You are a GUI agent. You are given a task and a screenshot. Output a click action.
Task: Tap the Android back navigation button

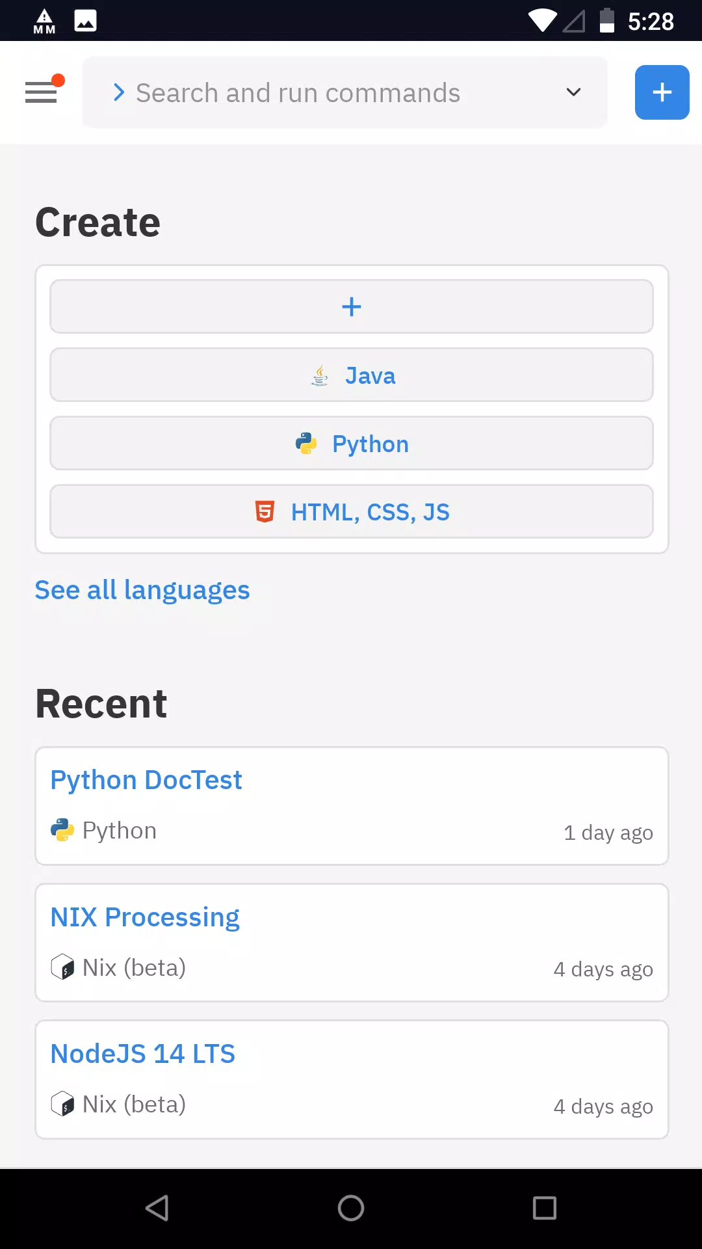click(157, 1208)
